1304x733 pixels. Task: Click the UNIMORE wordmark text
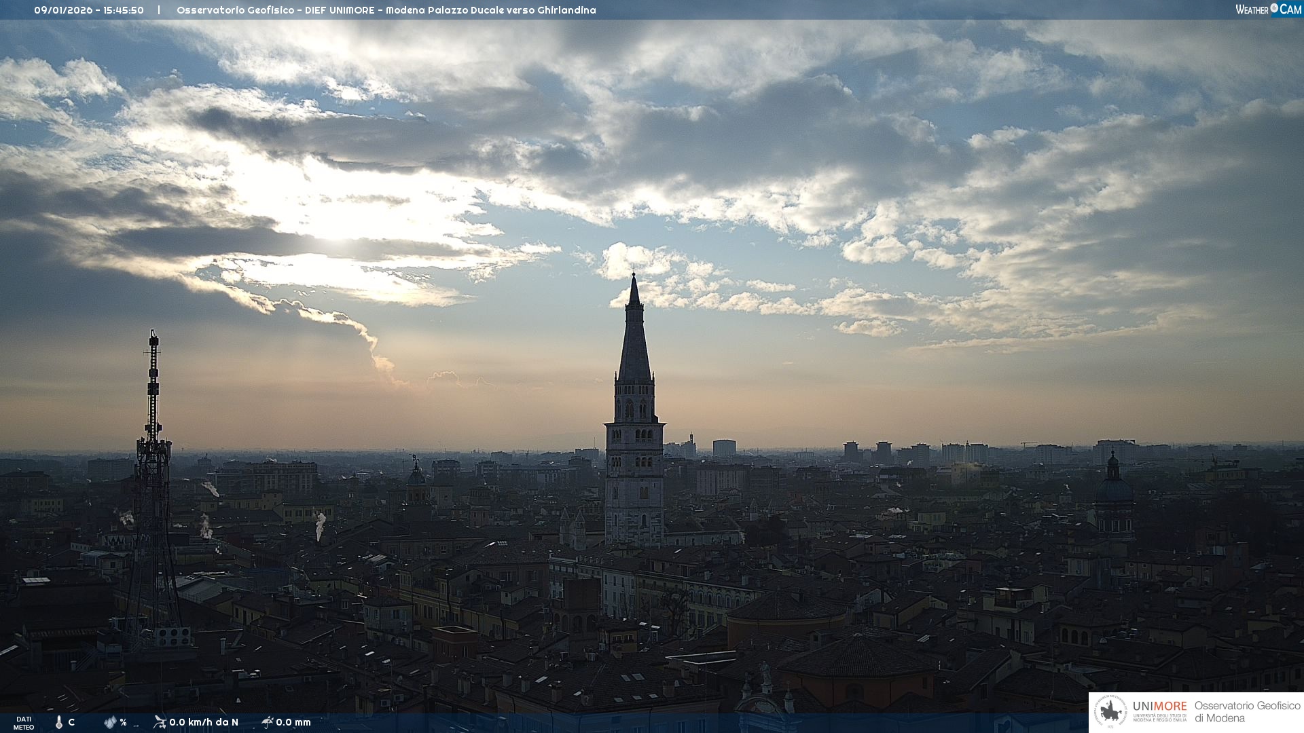(1159, 706)
